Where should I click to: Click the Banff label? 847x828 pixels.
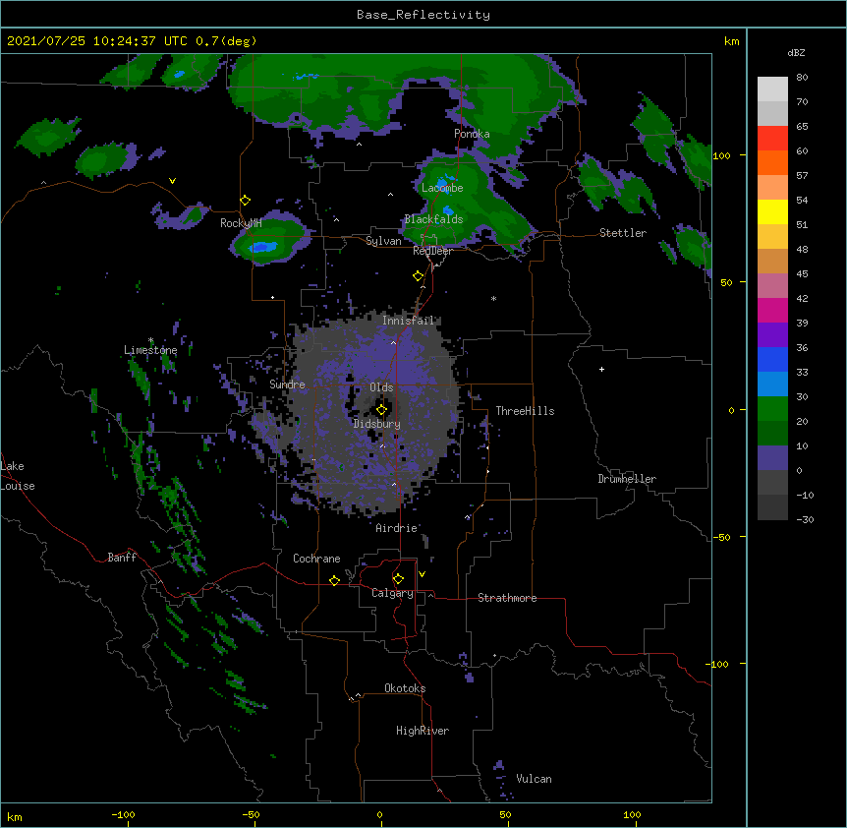click(x=122, y=558)
